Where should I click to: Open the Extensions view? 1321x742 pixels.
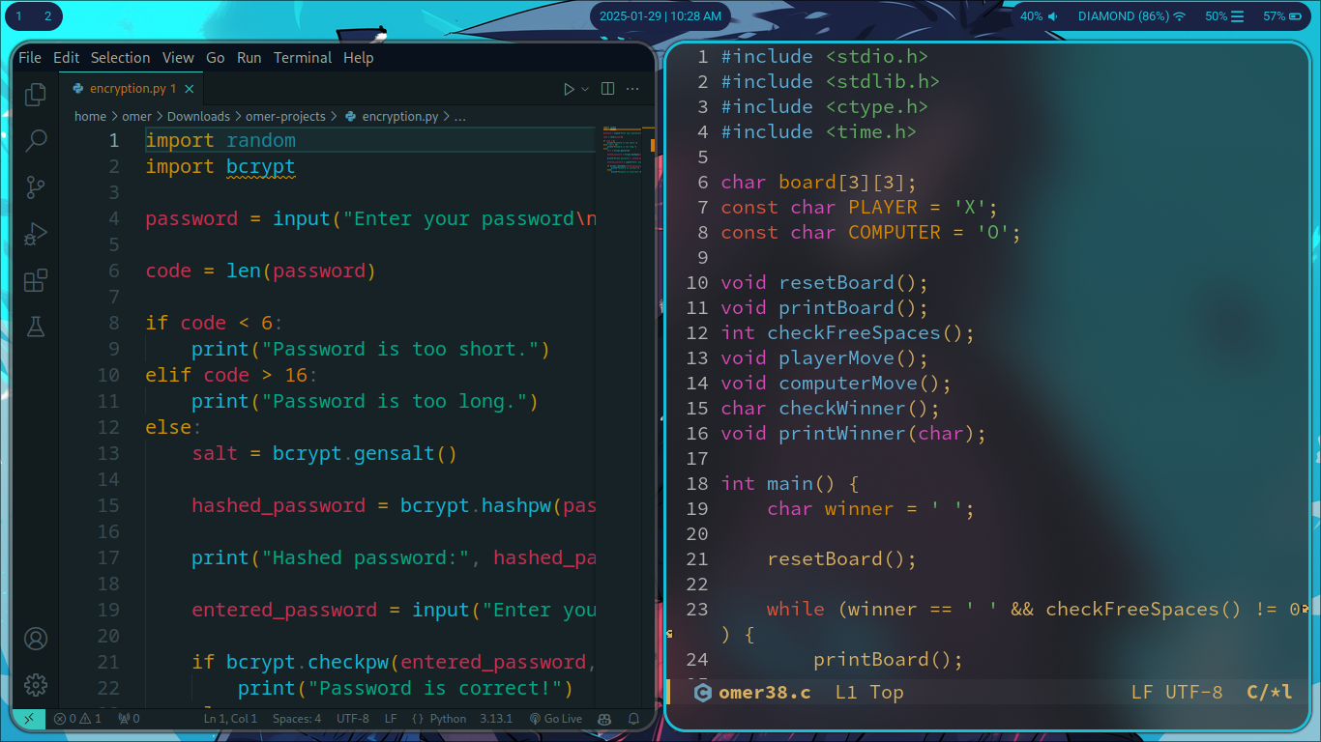[35, 280]
